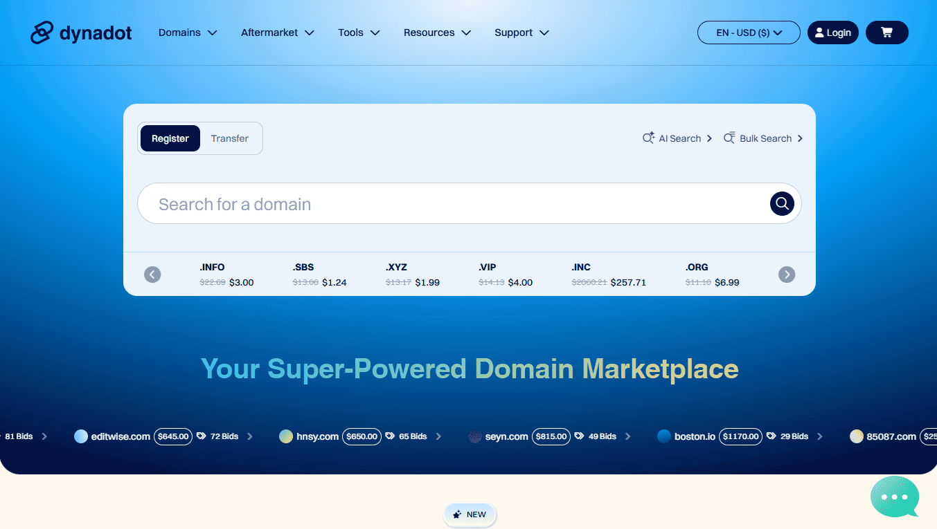Click the Dynadot logo

click(x=80, y=32)
